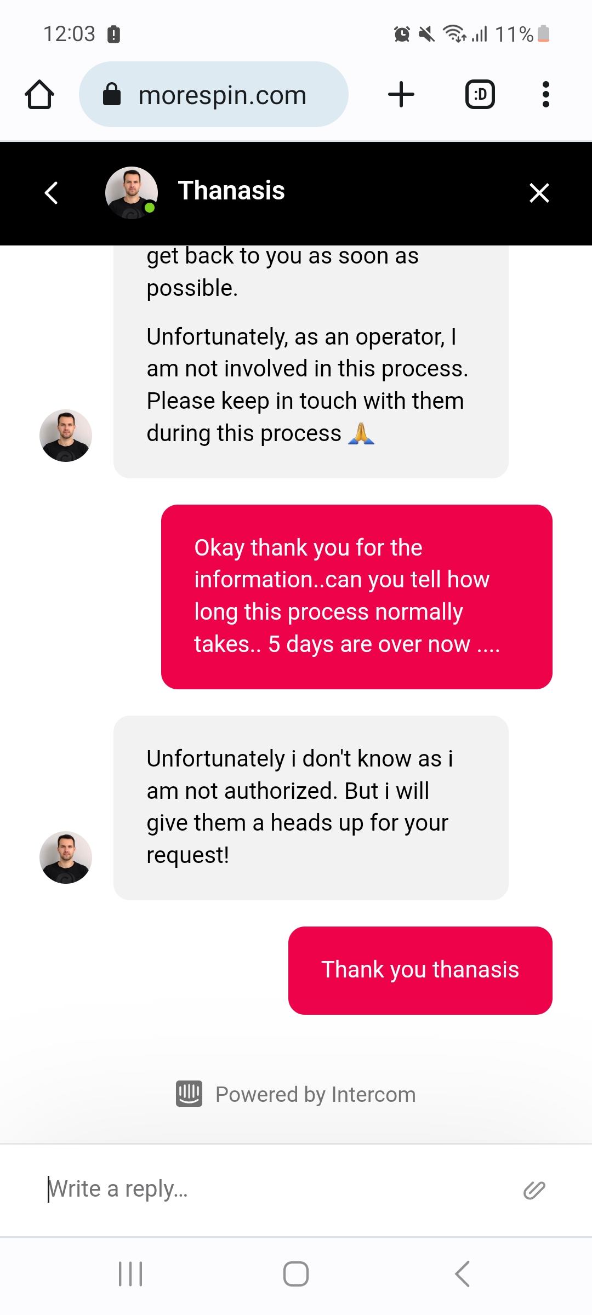Tap Android recent apps button

(130, 1273)
